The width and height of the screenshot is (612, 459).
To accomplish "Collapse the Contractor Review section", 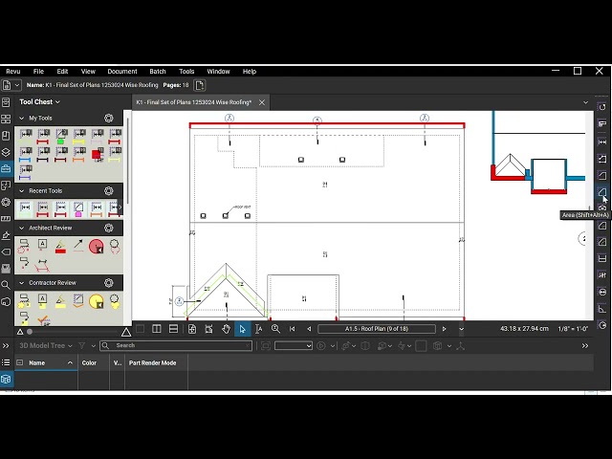I will 21,283.
